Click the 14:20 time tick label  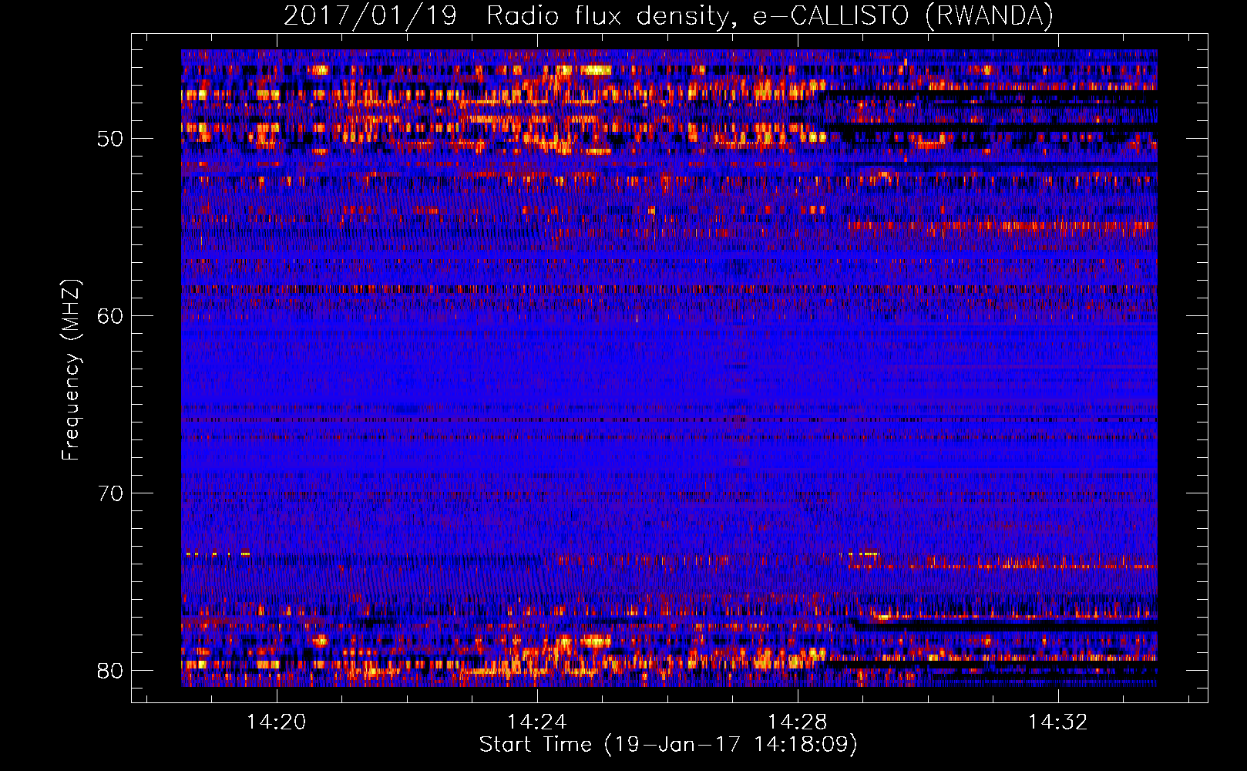[276, 722]
